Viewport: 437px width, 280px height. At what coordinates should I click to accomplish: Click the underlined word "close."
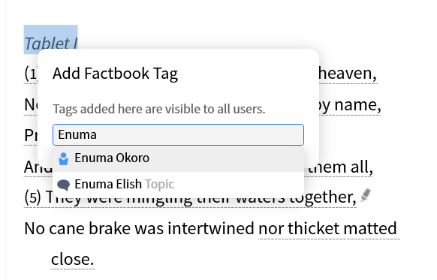(x=73, y=260)
